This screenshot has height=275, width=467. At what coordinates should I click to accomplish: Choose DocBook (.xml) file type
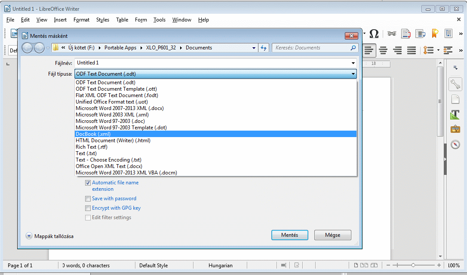(x=215, y=134)
